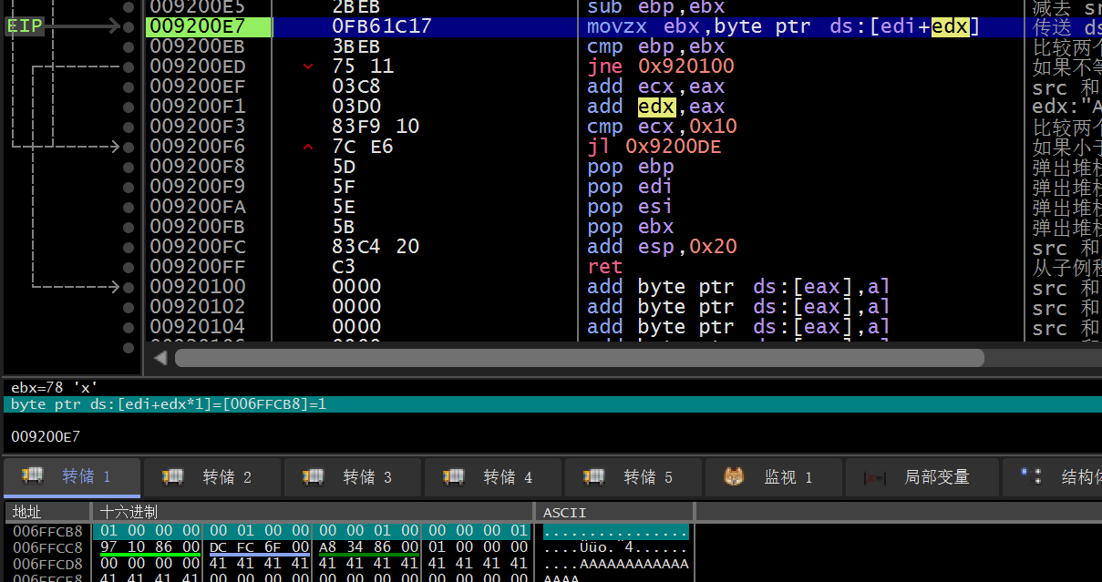The image size is (1102, 582).
Task: Toggle breakpoint dot at address 009200F6
Action: (x=129, y=147)
